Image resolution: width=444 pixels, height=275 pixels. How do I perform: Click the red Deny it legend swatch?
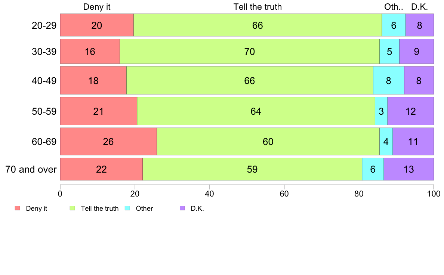(x=17, y=208)
